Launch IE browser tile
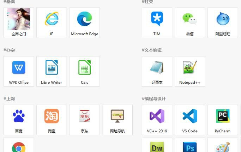The width and height of the screenshot is (241, 152). point(52,23)
